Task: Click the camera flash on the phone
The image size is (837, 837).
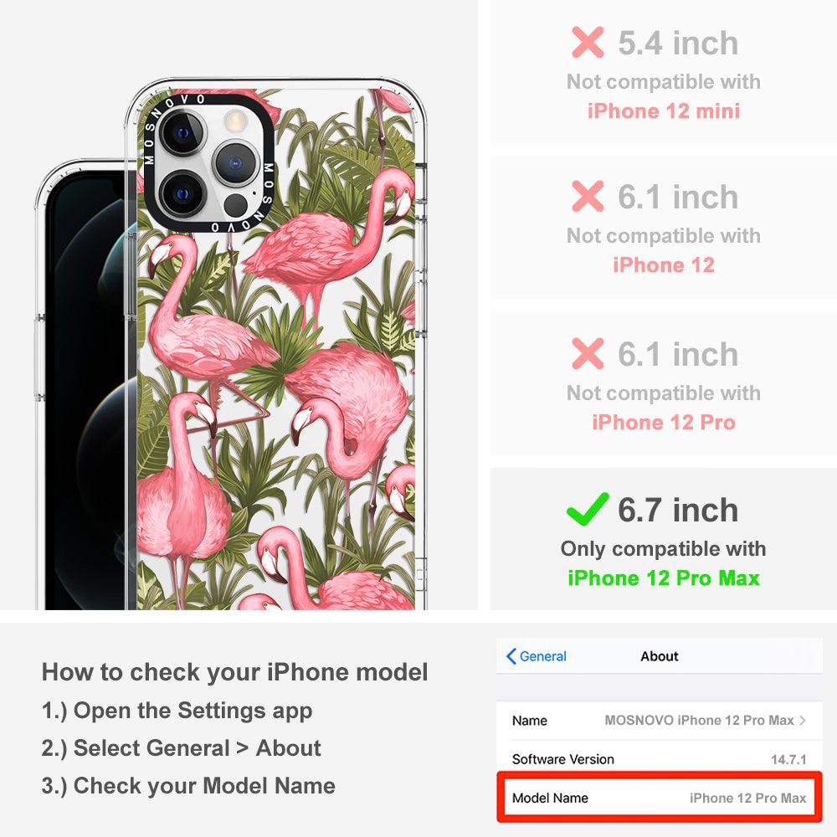Action: tap(234, 121)
